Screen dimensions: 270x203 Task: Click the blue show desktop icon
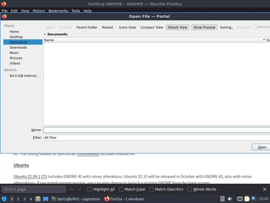click(x=46, y=199)
